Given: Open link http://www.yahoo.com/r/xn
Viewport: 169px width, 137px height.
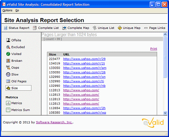Looking at the screenshot, I should (x=84, y=77).
